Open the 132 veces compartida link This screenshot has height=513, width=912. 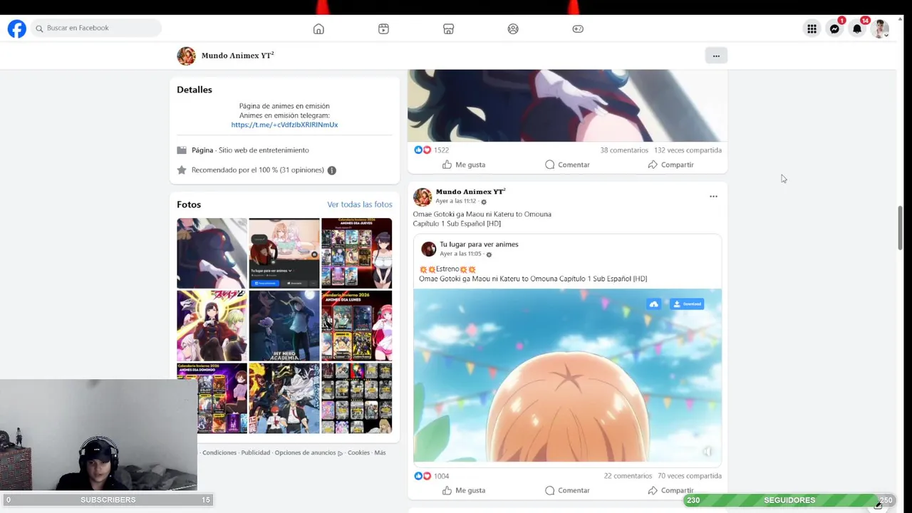(x=688, y=150)
